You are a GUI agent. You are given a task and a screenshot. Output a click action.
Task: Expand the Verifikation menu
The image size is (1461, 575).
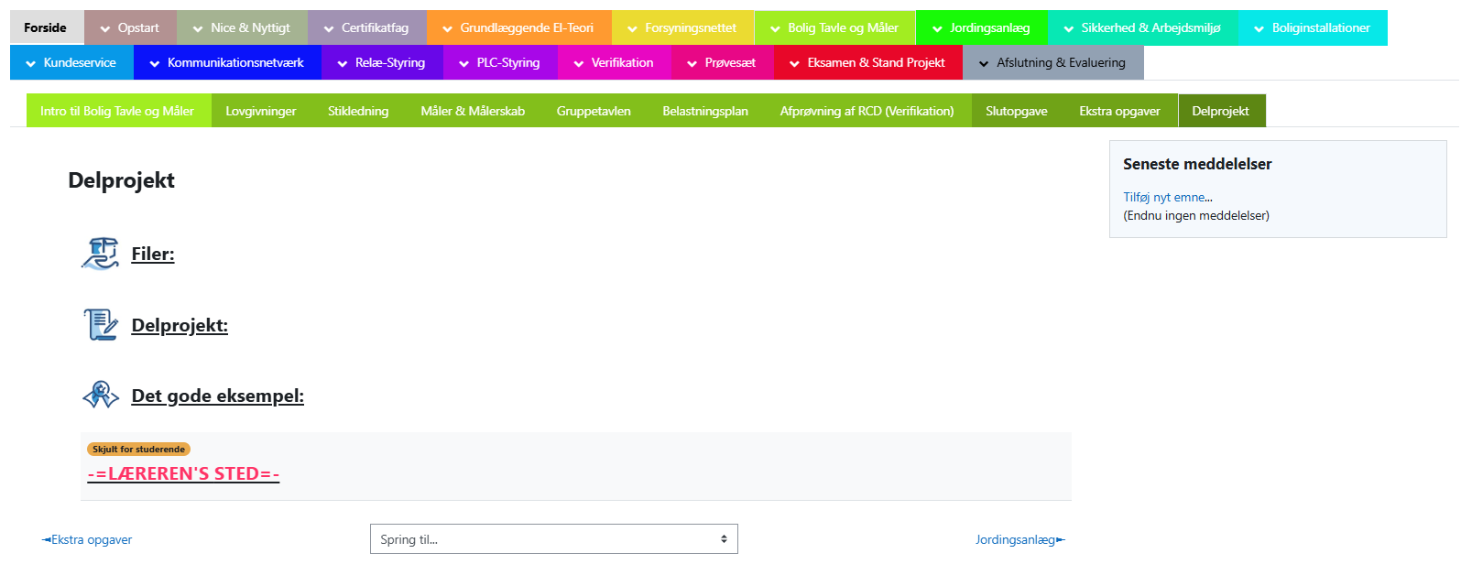(613, 63)
